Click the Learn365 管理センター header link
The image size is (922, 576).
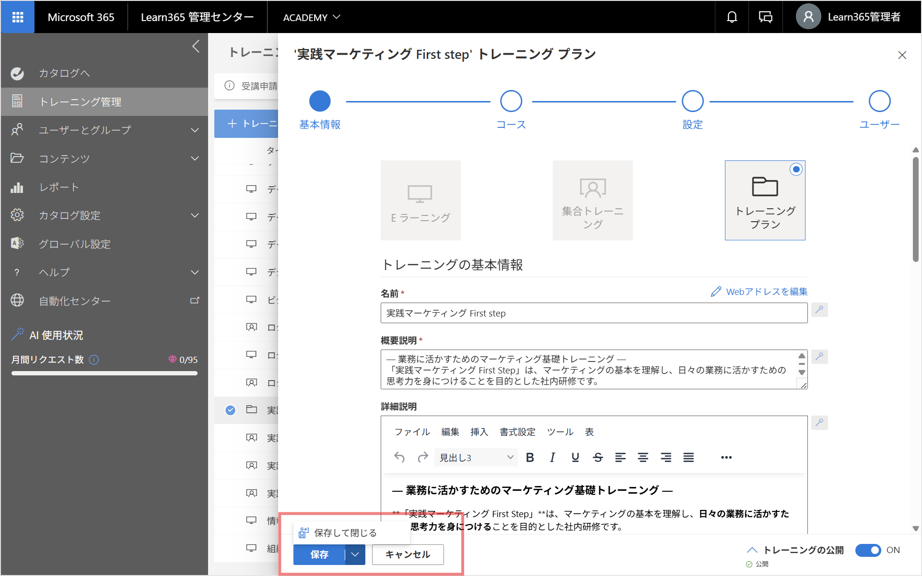(x=197, y=17)
